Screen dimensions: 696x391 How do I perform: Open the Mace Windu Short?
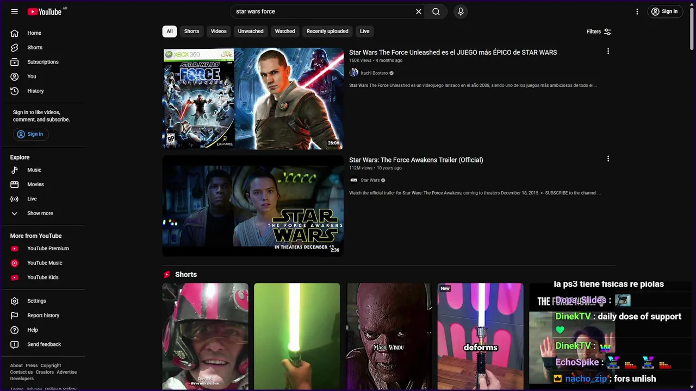tap(389, 336)
